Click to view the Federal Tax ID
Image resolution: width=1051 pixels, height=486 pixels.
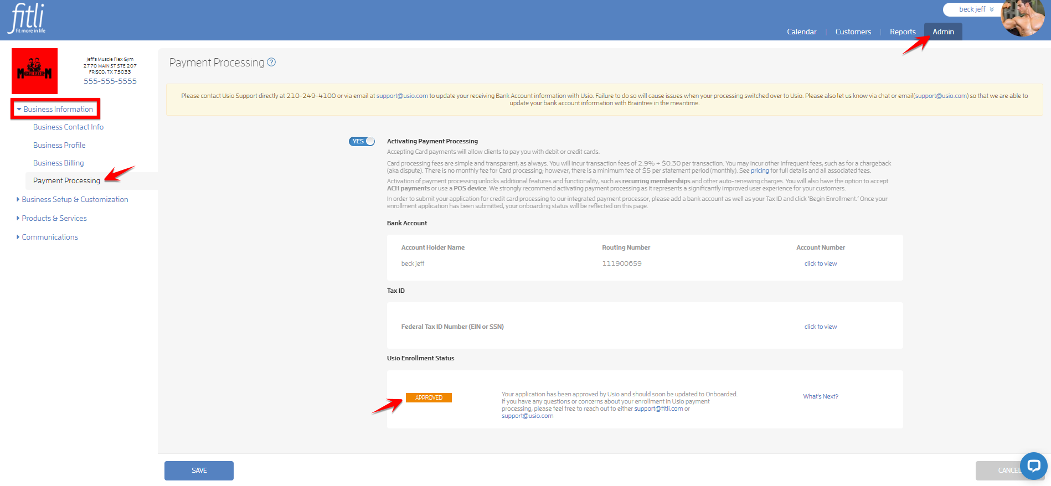(x=821, y=327)
